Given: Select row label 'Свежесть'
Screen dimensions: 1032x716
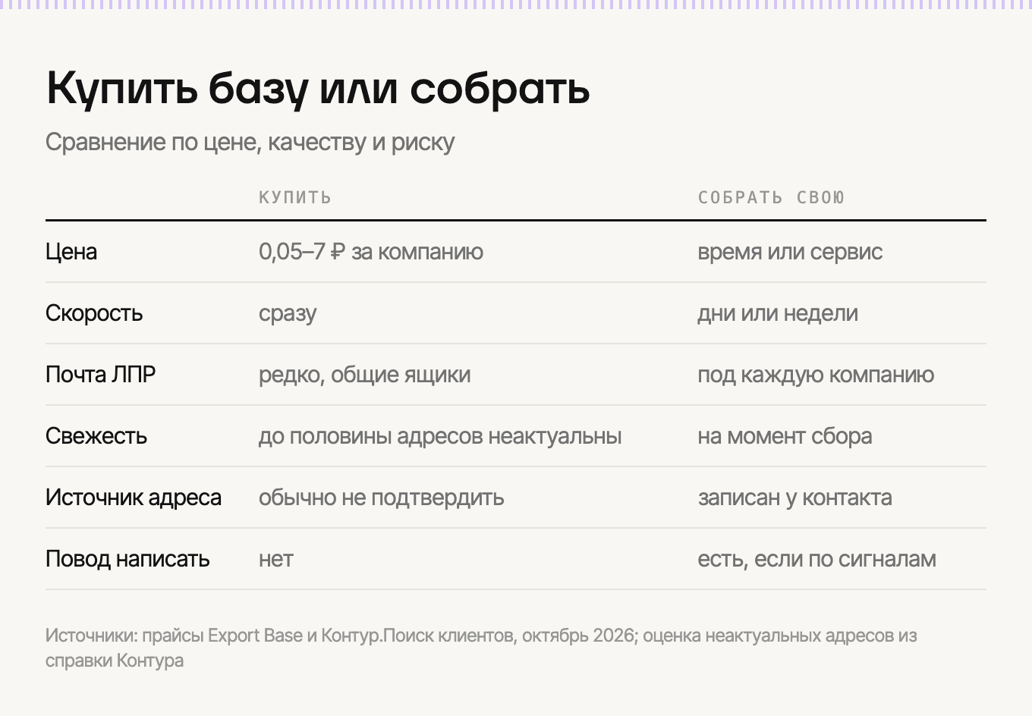Looking at the screenshot, I should pos(96,436).
